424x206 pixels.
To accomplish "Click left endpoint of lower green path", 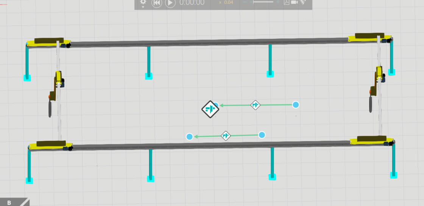I will click(190, 136).
